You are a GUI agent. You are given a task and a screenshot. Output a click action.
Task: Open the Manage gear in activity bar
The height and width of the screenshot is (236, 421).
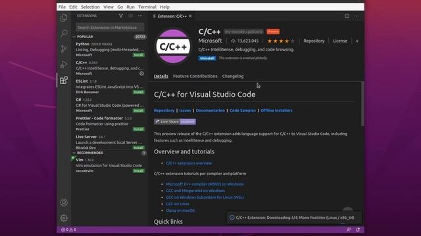coord(64,218)
